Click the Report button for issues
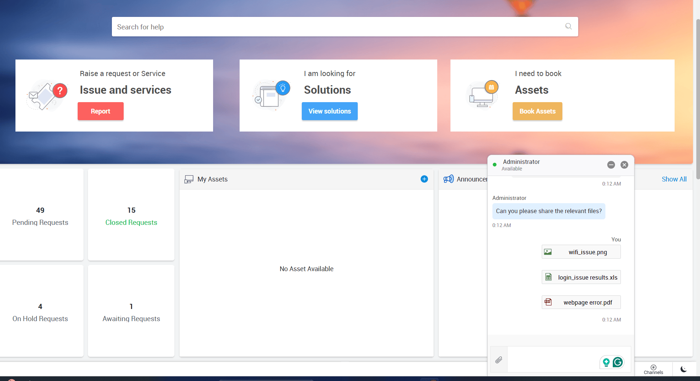Image resolution: width=700 pixels, height=381 pixels. [100, 111]
